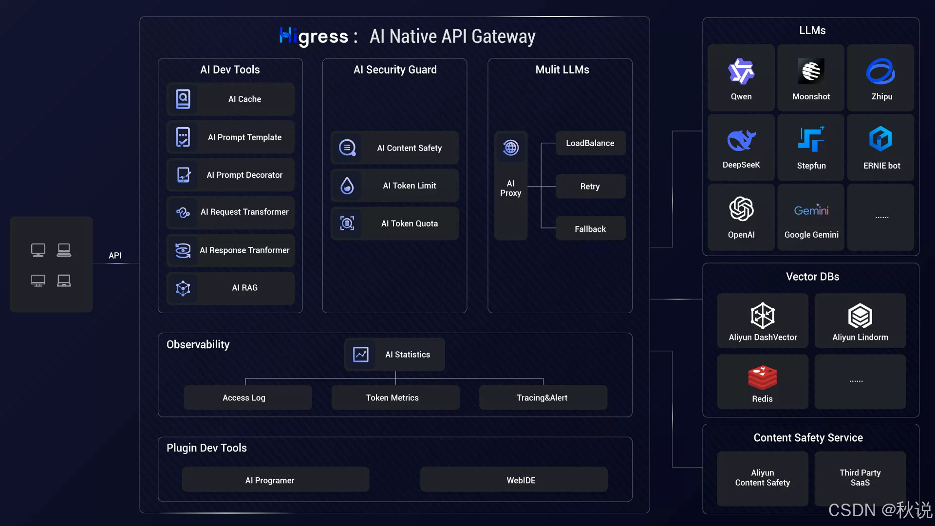This screenshot has height=526, width=935.
Task: Click the AI Proxy globe icon
Action: 510,148
